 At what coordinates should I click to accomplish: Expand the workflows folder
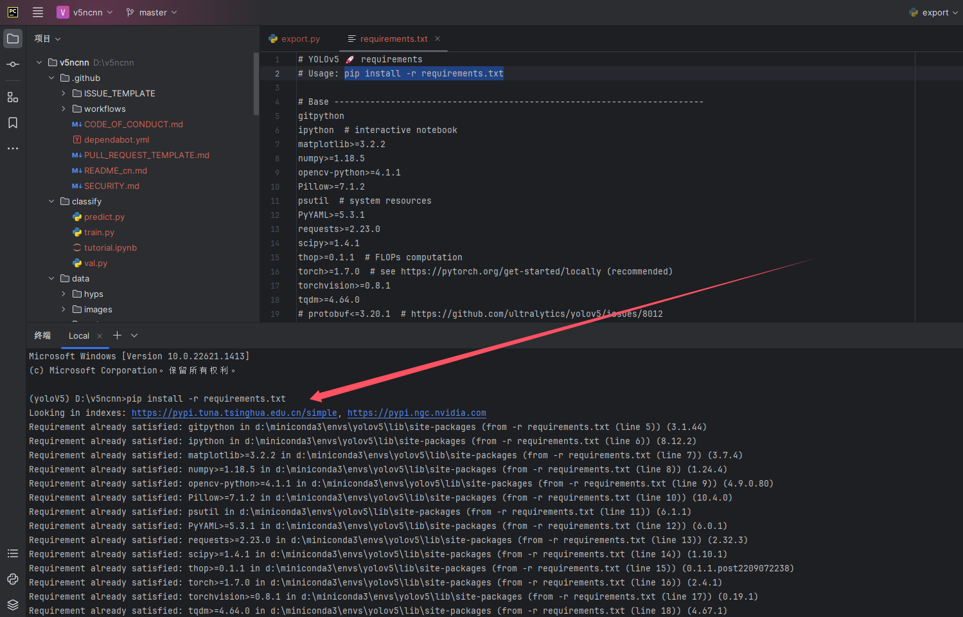pos(62,109)
